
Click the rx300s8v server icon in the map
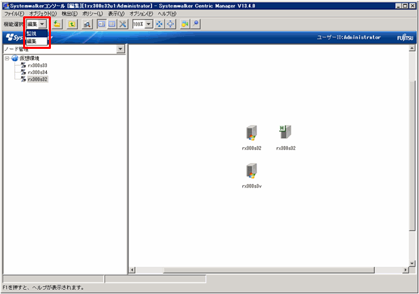(251, 170)
